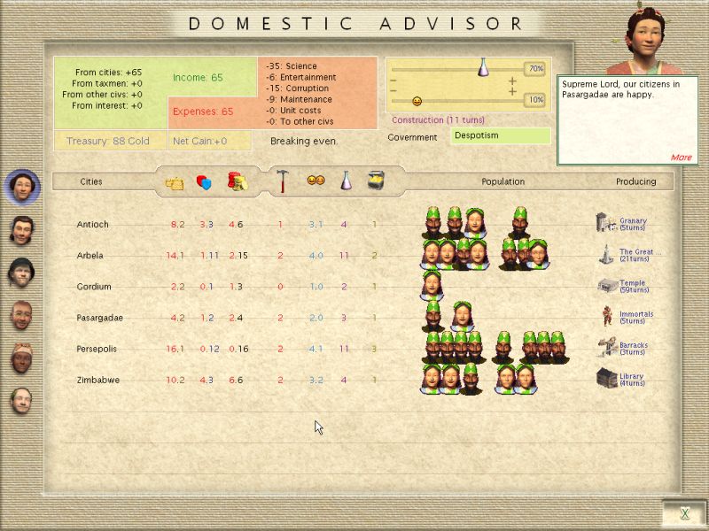Open the Trade advisor portrait below Domestic
The image size is (709, 531).
(x=21, y=230)
